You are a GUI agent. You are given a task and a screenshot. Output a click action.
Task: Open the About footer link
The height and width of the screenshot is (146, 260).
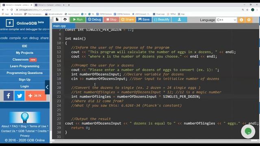point(5,126)
